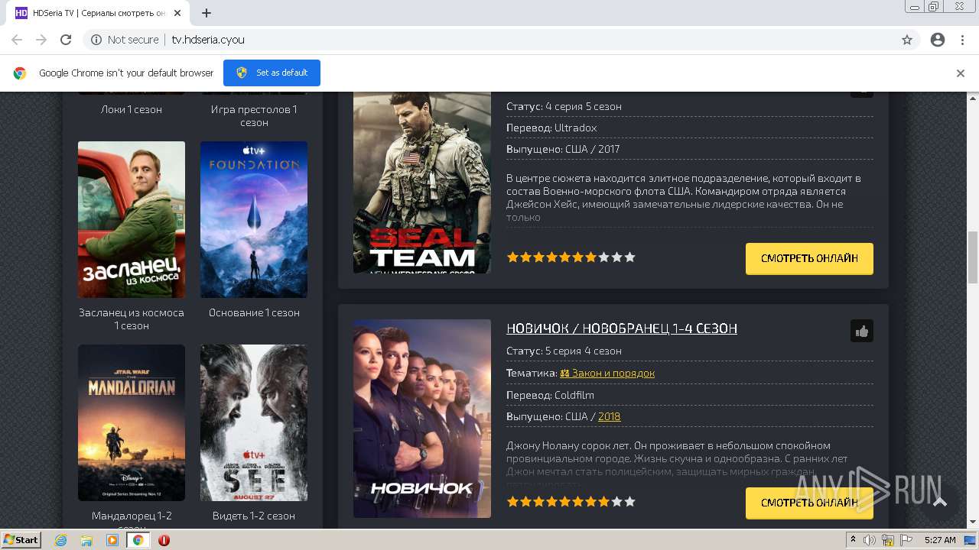Select the Выпущено: США / 2017 text

563,149
